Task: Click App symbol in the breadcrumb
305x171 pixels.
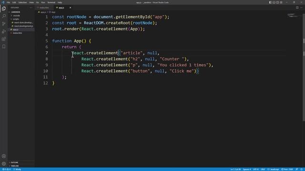Action: click(53, 12)
